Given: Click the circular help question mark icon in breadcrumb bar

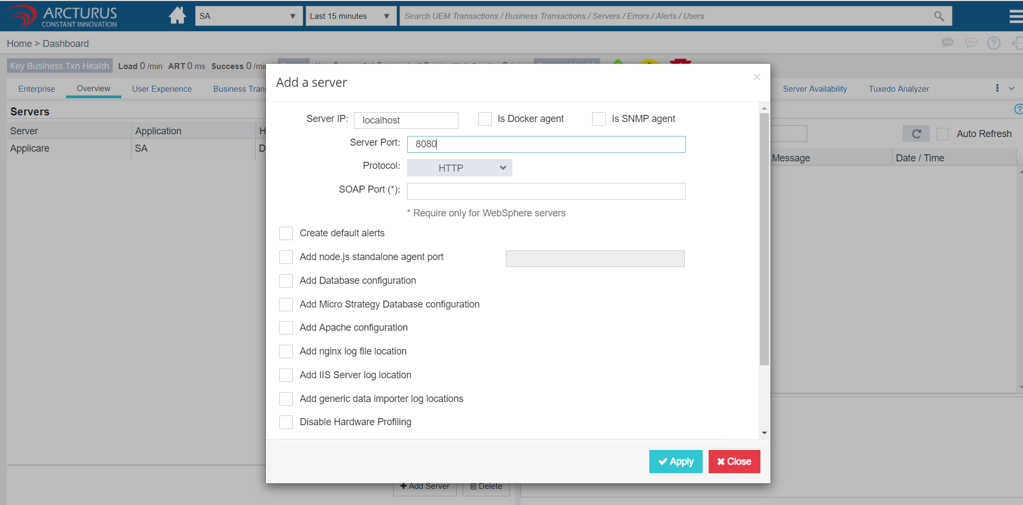Looking at the screenshot, I should click(x=993, y=43).
